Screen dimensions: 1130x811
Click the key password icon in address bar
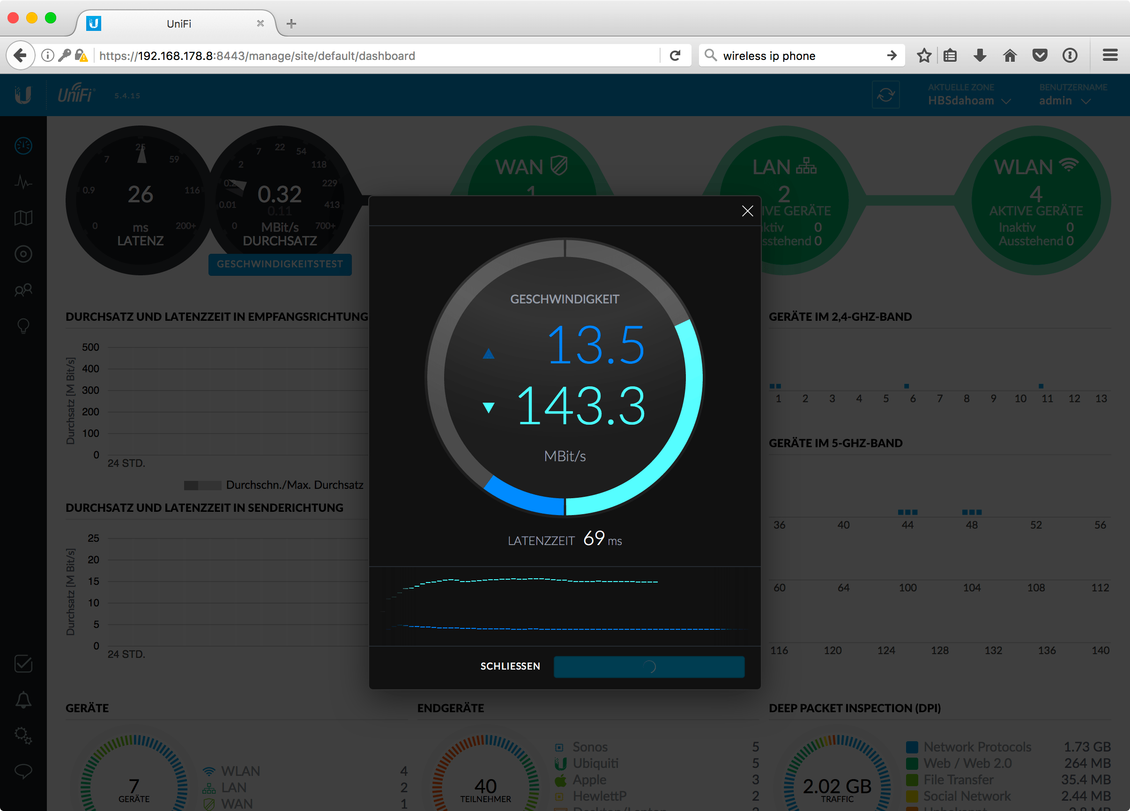click(x=64, y=55)
